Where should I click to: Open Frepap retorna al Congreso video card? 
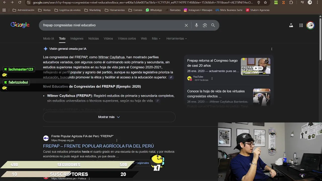coord(212,63)
